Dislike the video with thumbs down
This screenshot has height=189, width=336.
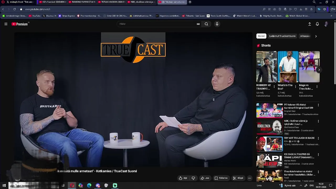coord(193,178)
